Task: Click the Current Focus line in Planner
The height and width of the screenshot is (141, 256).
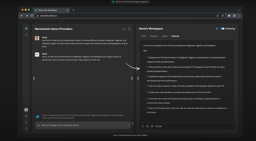Action: point(179,46)
